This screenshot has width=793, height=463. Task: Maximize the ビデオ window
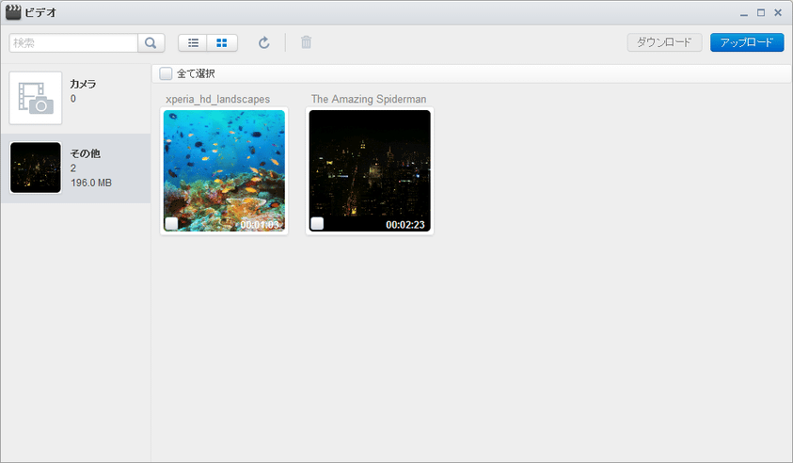click(761, 12)
